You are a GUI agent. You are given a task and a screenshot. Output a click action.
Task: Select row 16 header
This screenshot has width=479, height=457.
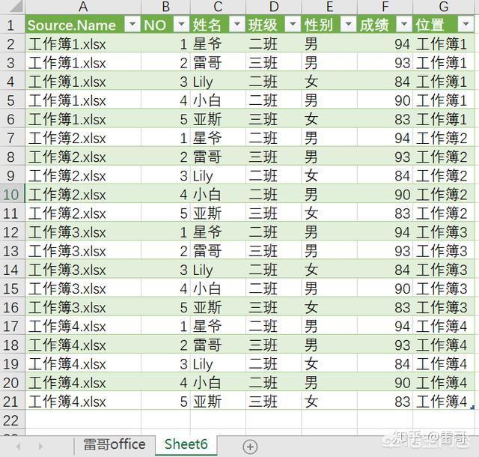11,307
